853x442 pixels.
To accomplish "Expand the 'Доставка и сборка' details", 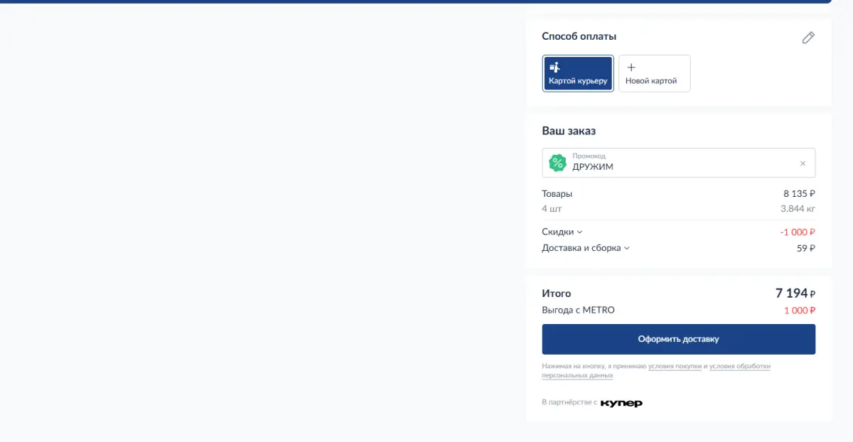I will click(x=586, y=248).
